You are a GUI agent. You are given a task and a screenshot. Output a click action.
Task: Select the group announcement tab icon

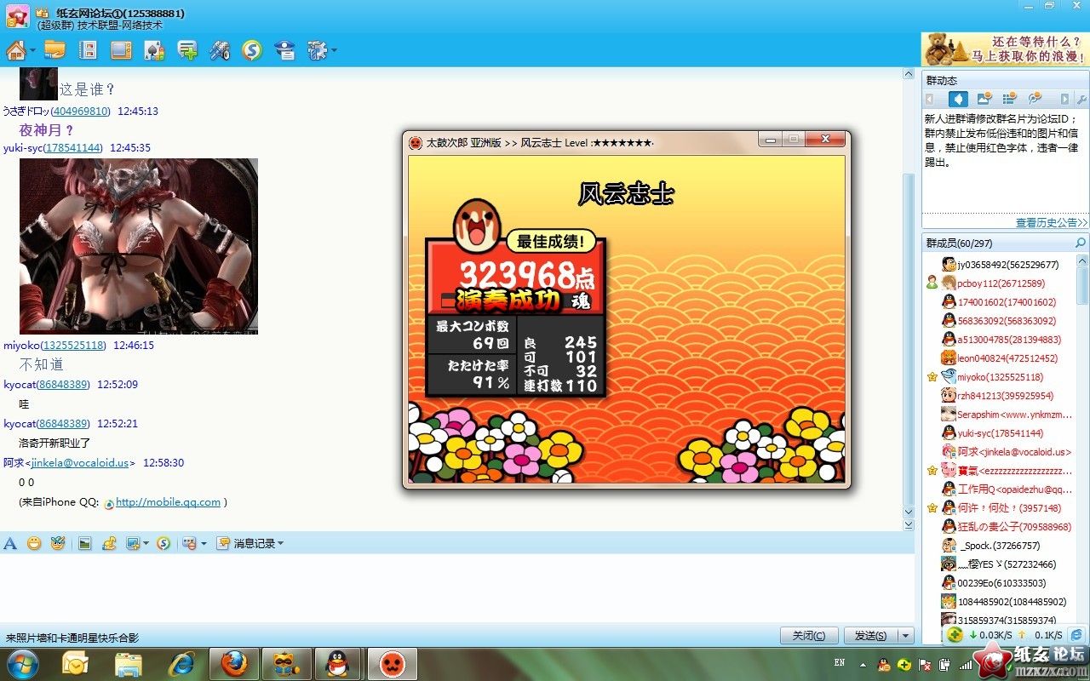coord(958,99)
